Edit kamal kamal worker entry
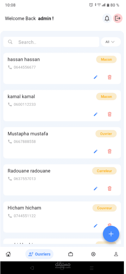Screen dimensions: 126x274 point(95,114)
